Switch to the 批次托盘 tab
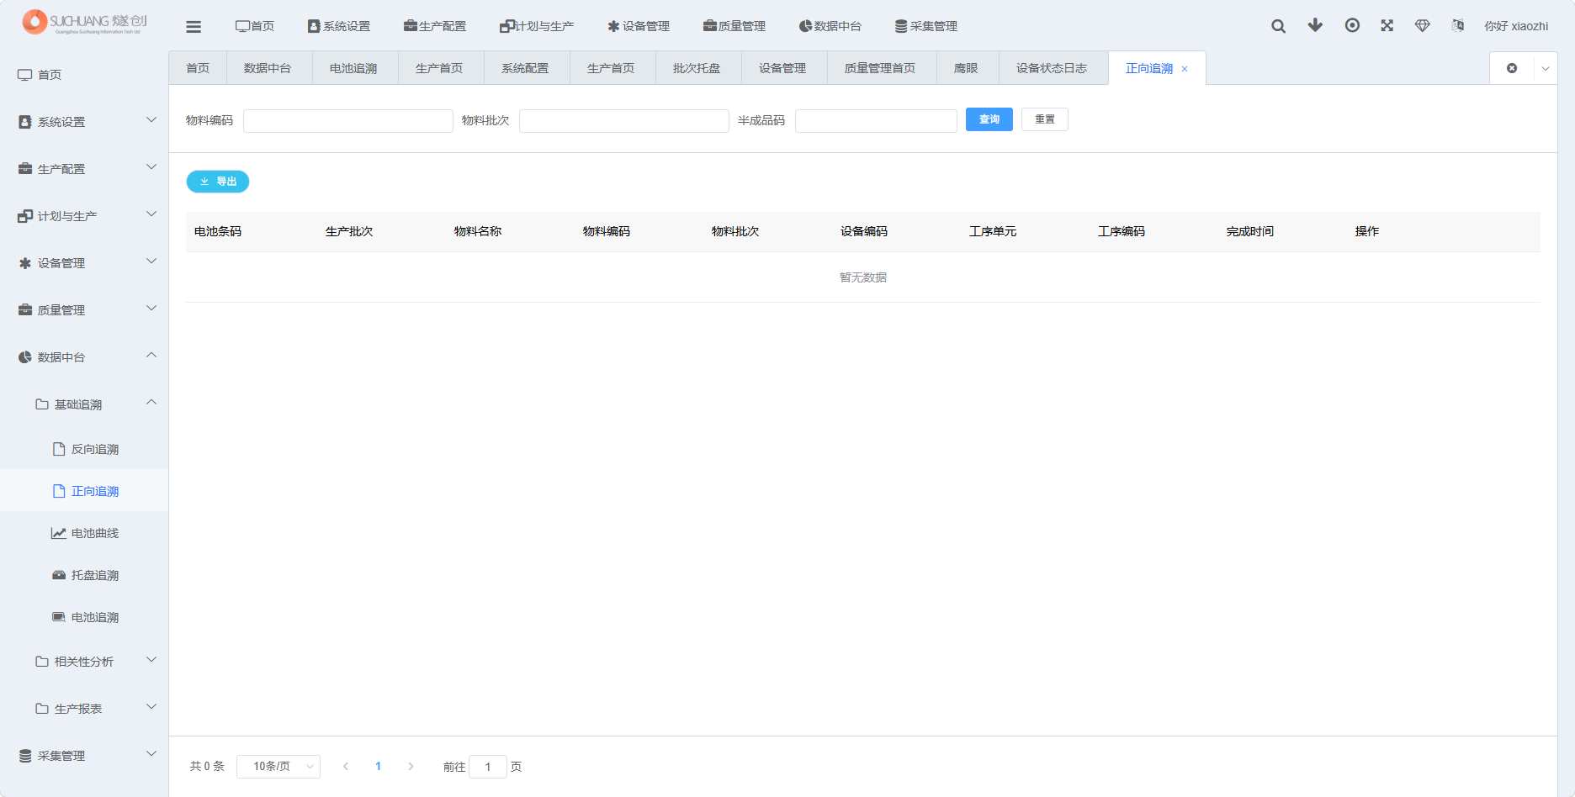 [697, 68]
